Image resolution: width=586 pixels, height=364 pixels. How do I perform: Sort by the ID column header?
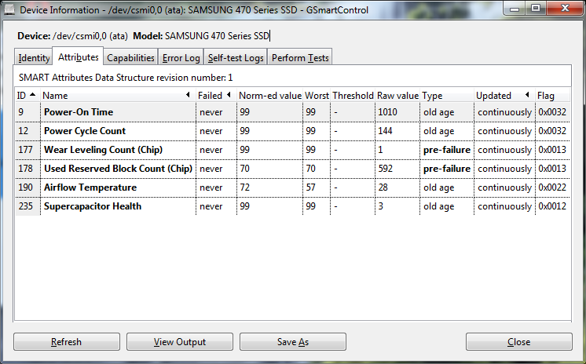click(x=27, y=96)
